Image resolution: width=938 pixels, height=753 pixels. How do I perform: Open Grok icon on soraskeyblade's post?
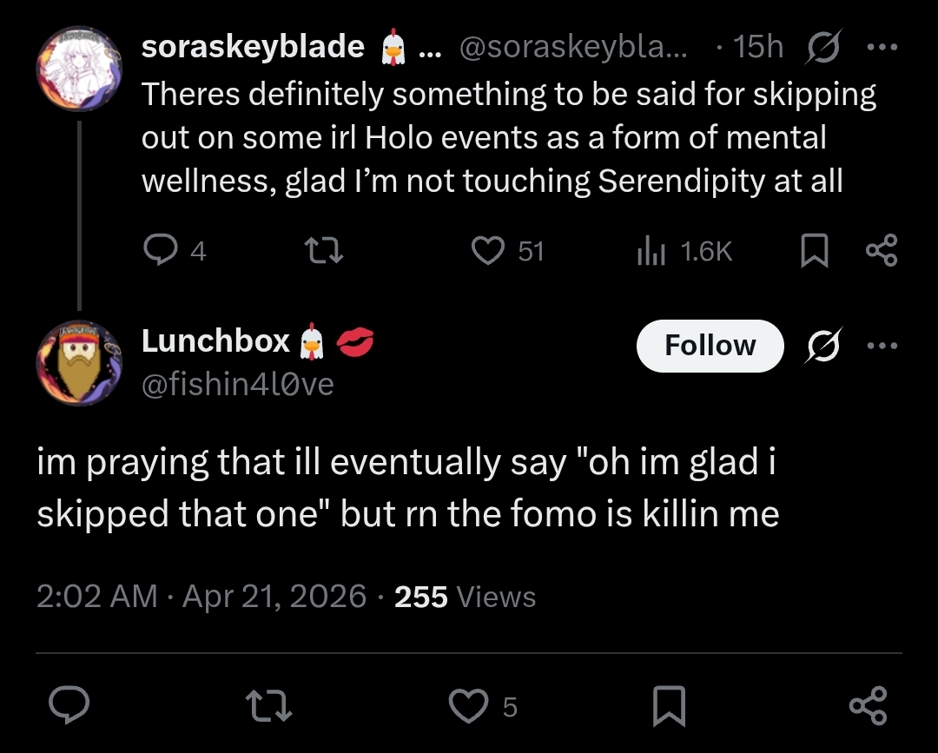pos(822,47)
